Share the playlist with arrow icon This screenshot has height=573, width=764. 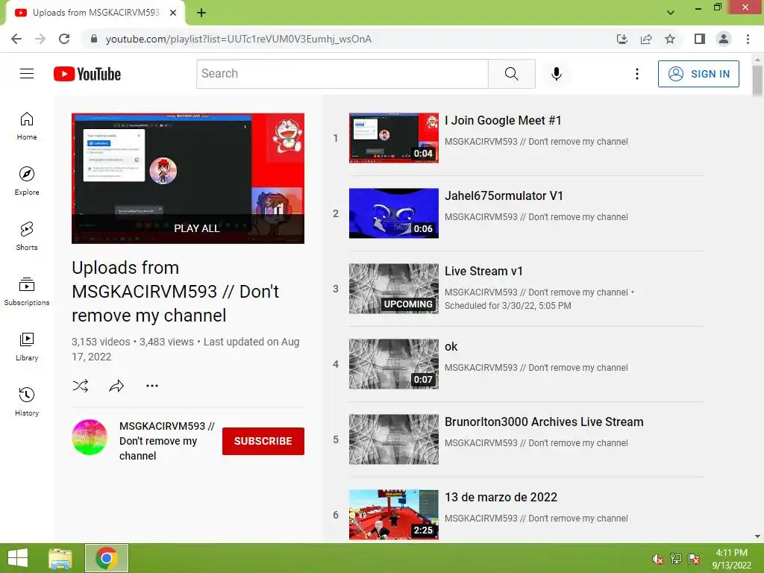click(x=116, y=386)
